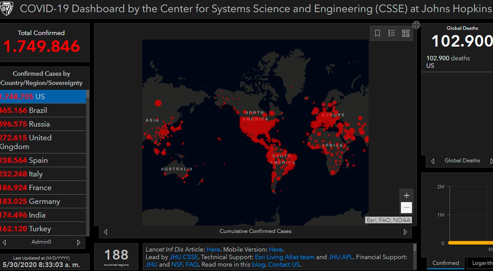The image size is (493, 271).
Task: Click the country list scrollbar
Action: [88, 162]
